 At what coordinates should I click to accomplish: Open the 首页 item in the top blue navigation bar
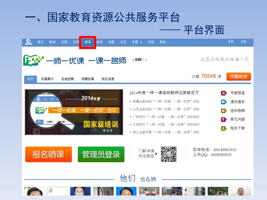pos(40,42)
